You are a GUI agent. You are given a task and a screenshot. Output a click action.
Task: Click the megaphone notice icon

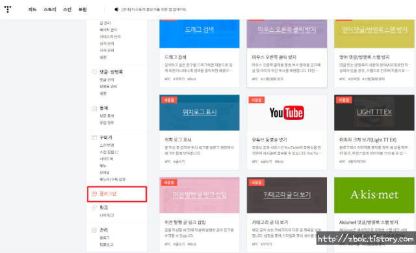pyautogui.click(x=116, y=10)
